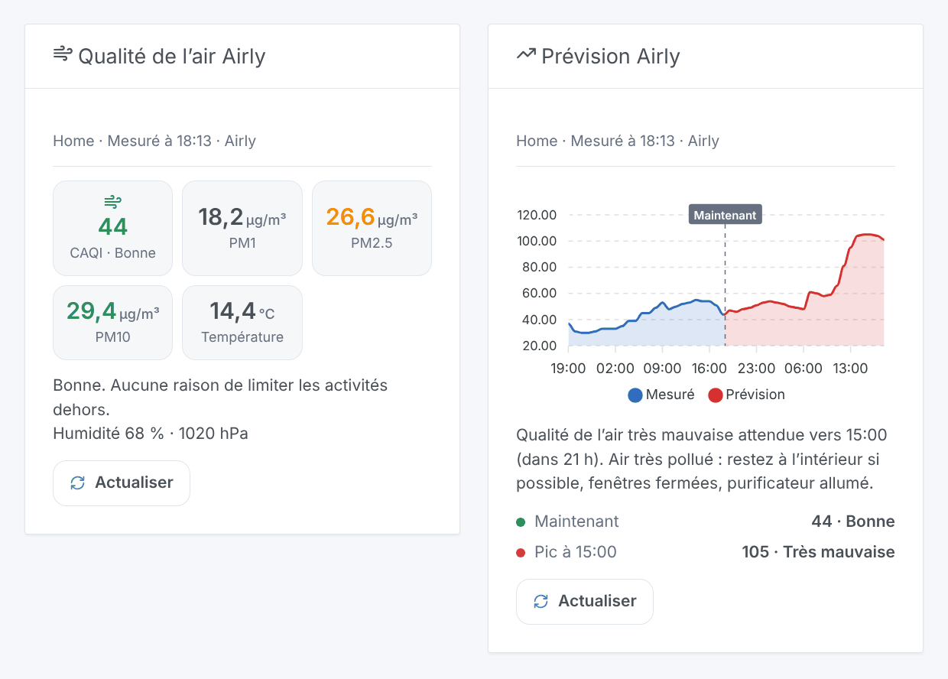Screen dimensions: 948x679
Task: Select the PM10 29,4 tile
Action: (x=112, y=322)
